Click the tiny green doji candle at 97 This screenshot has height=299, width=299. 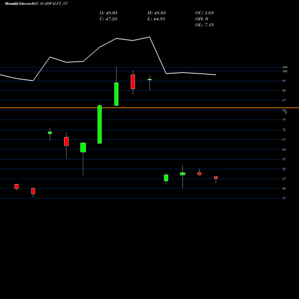[x=149, y=80]
